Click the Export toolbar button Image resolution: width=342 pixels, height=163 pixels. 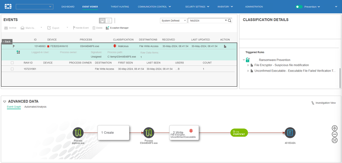point(53,28)
